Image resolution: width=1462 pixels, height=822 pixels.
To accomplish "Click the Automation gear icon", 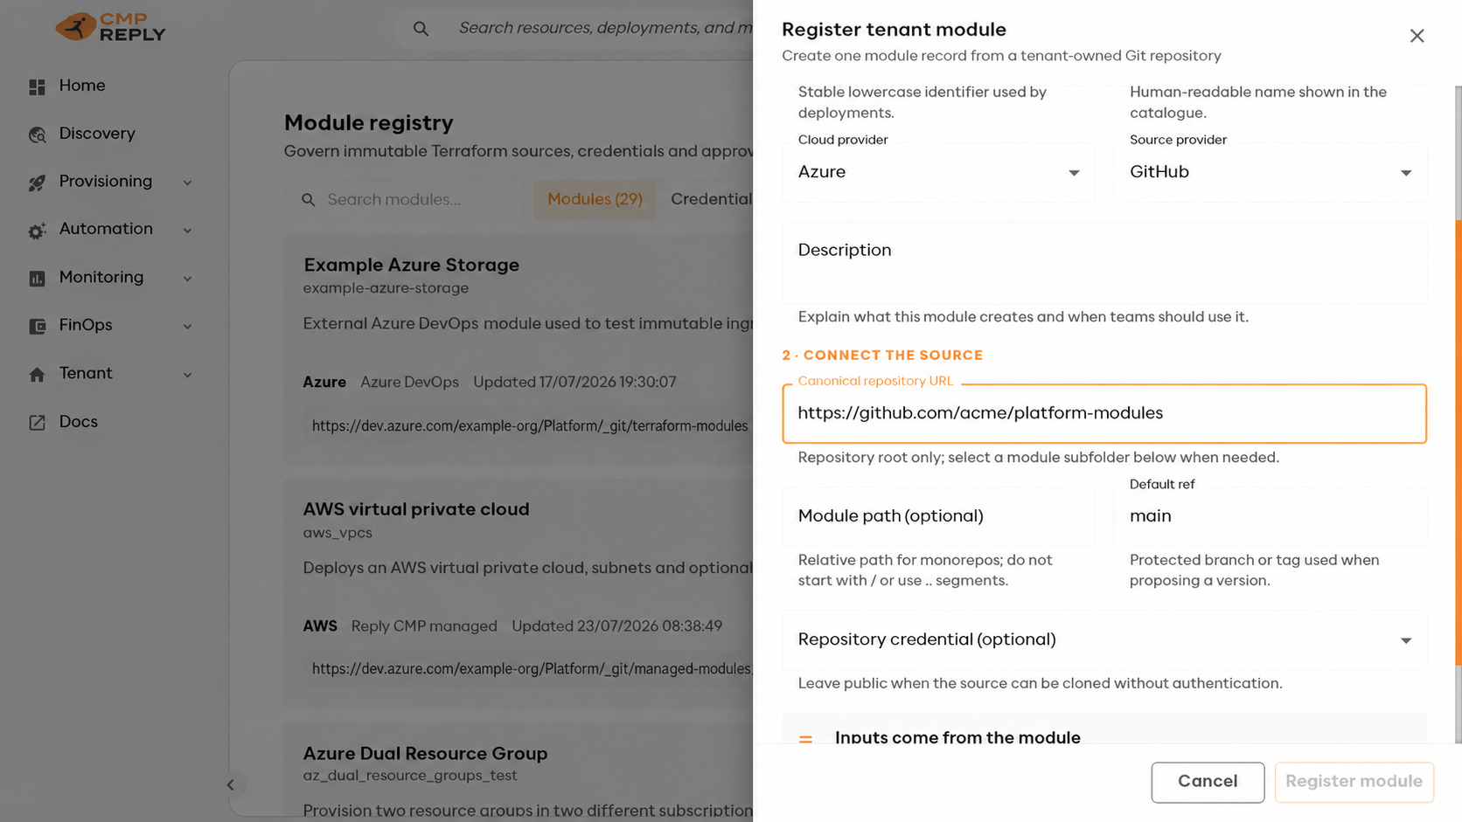I will tap(37, 231).
